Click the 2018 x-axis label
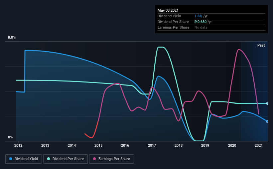 pos(179,145)
